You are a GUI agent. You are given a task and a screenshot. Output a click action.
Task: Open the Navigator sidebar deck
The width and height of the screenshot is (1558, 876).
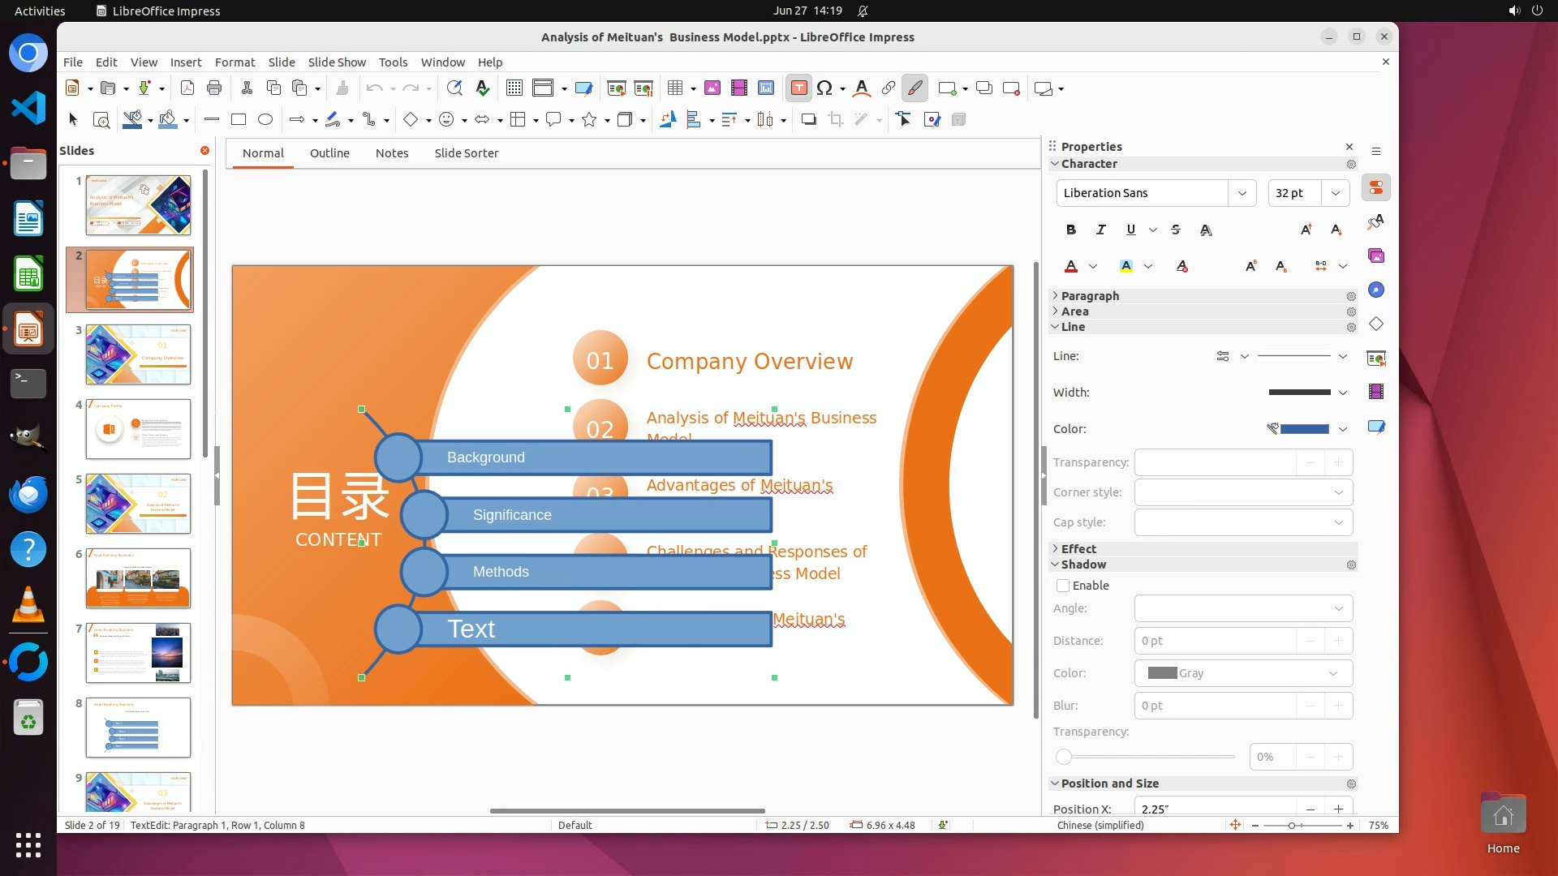pos(1376,290)
